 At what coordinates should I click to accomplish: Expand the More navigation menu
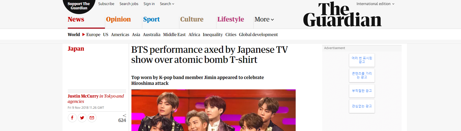point(264,19)
